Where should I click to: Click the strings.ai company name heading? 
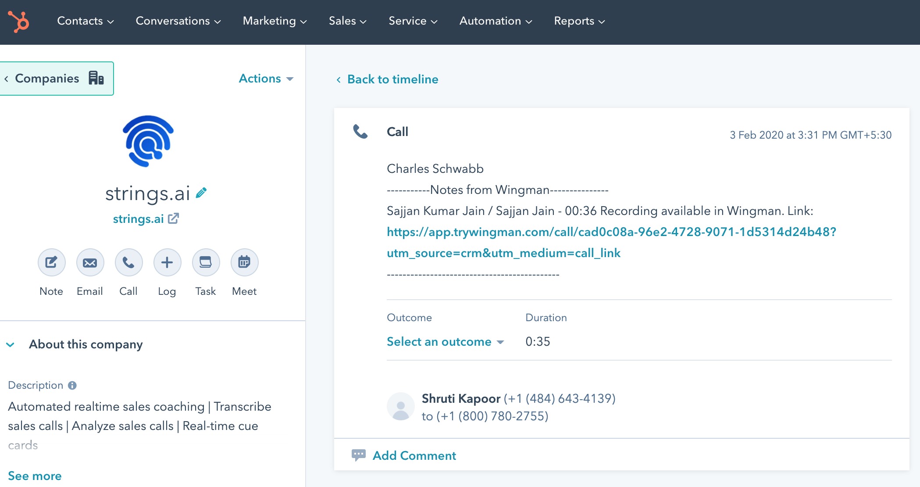click(147, 193)
